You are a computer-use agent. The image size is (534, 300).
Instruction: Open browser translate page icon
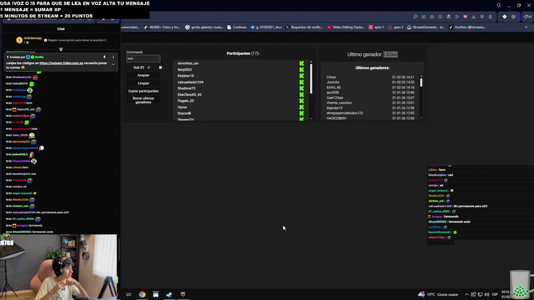448,17
